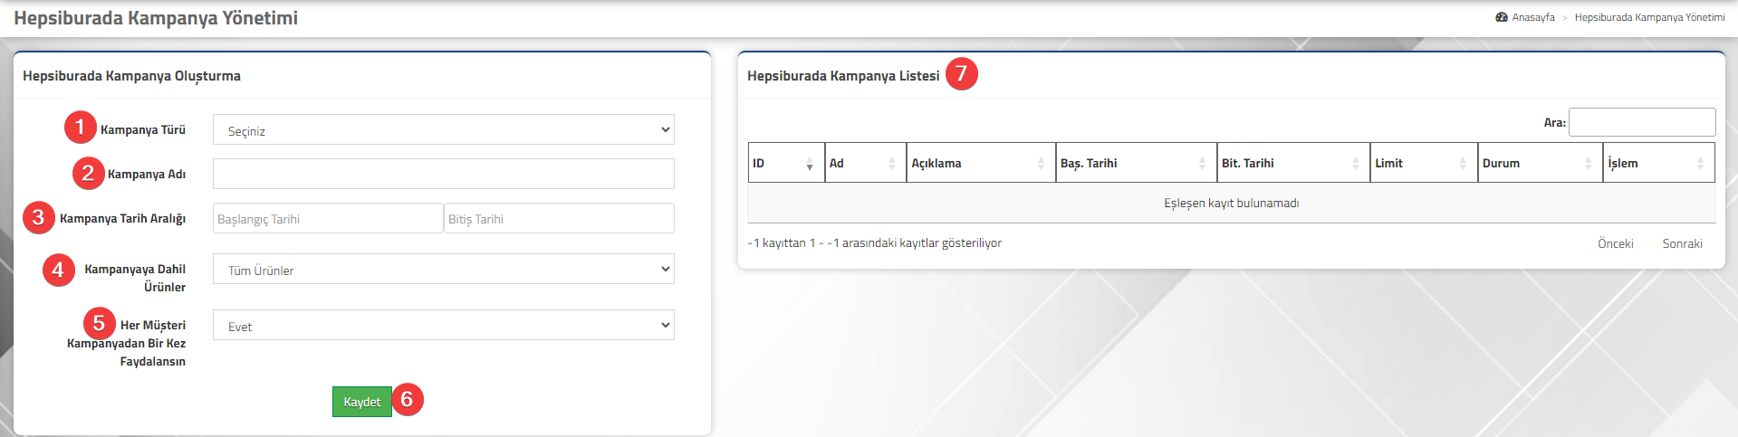The image size is (1738, 437).
Task: Expand Kampanyaya Dahil Ürünler dropdown
Action: pos(444,269)
